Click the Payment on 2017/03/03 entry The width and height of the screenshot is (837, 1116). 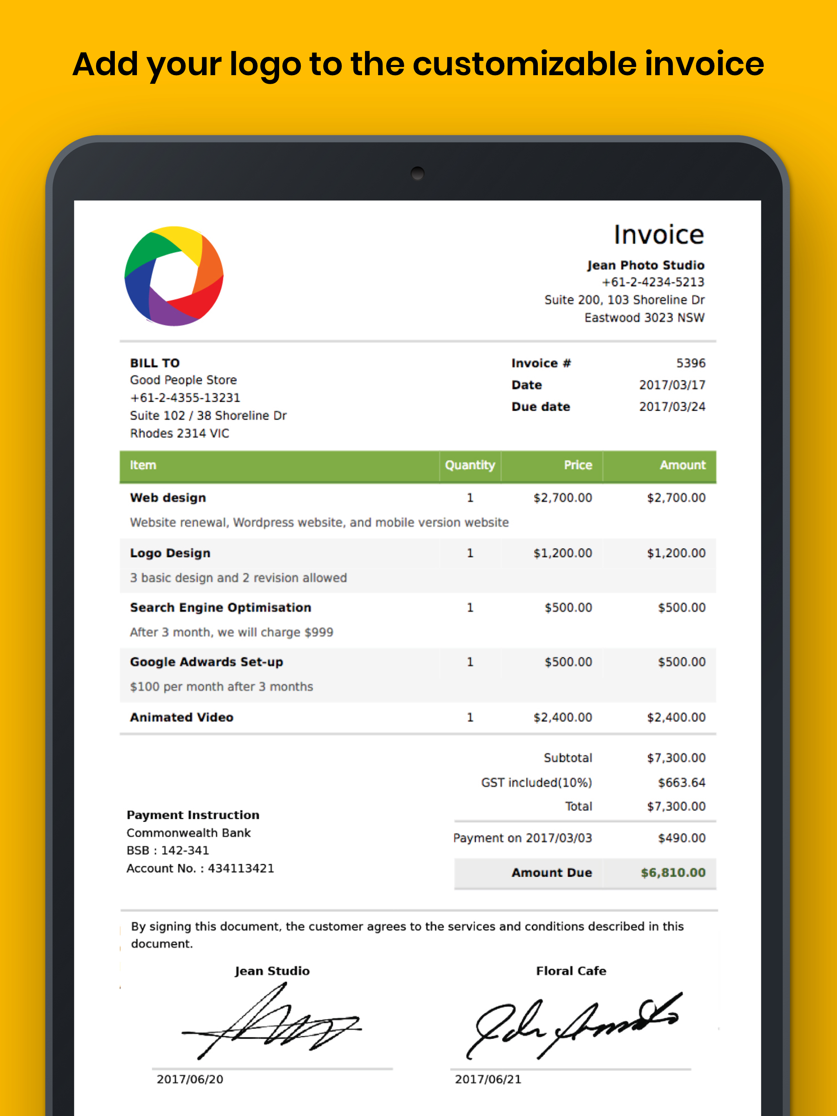(522, 838)
